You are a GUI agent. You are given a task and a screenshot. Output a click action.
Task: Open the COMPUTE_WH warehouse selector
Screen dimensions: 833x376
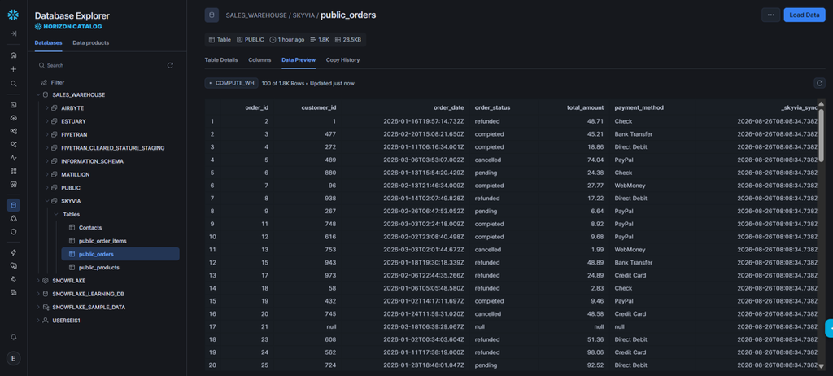coord(232,83)
